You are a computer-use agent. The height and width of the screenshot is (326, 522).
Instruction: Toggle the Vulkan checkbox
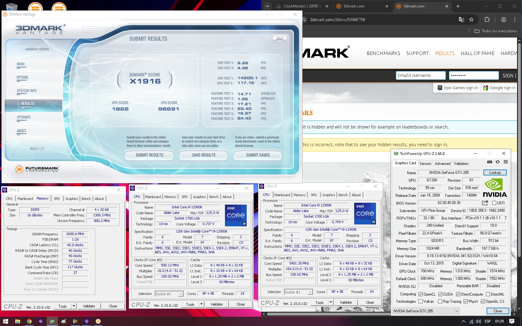421,301
